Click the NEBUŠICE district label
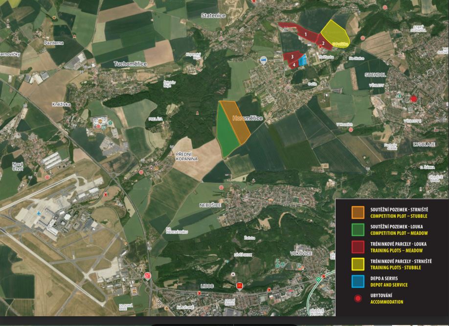This screenshot has width=449, height=326. pyautogui.click(x=210, y=205)
